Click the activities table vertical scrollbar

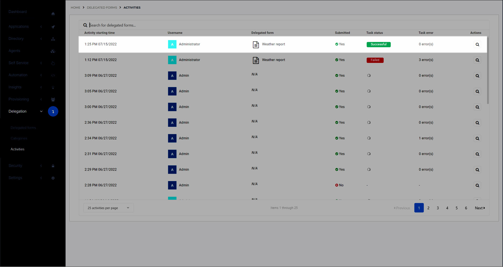(488, 71)
